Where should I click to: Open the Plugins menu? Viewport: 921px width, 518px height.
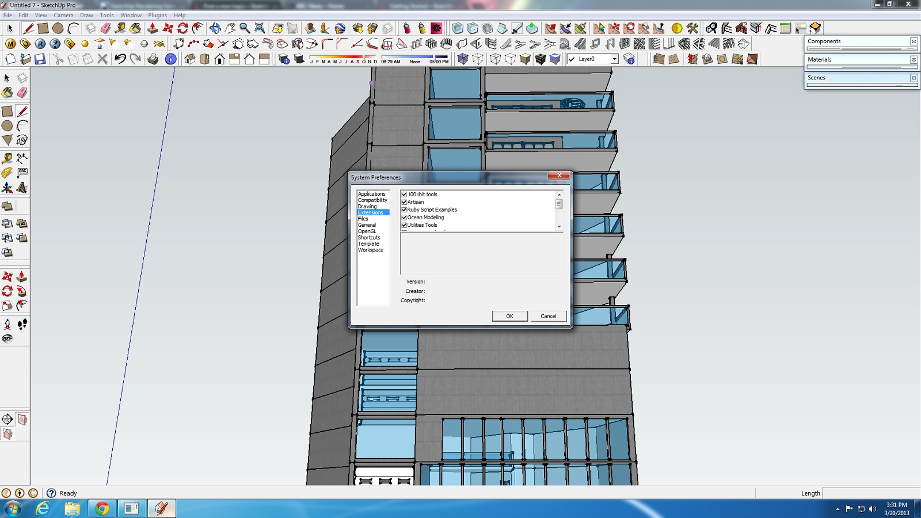coord(157,16)
